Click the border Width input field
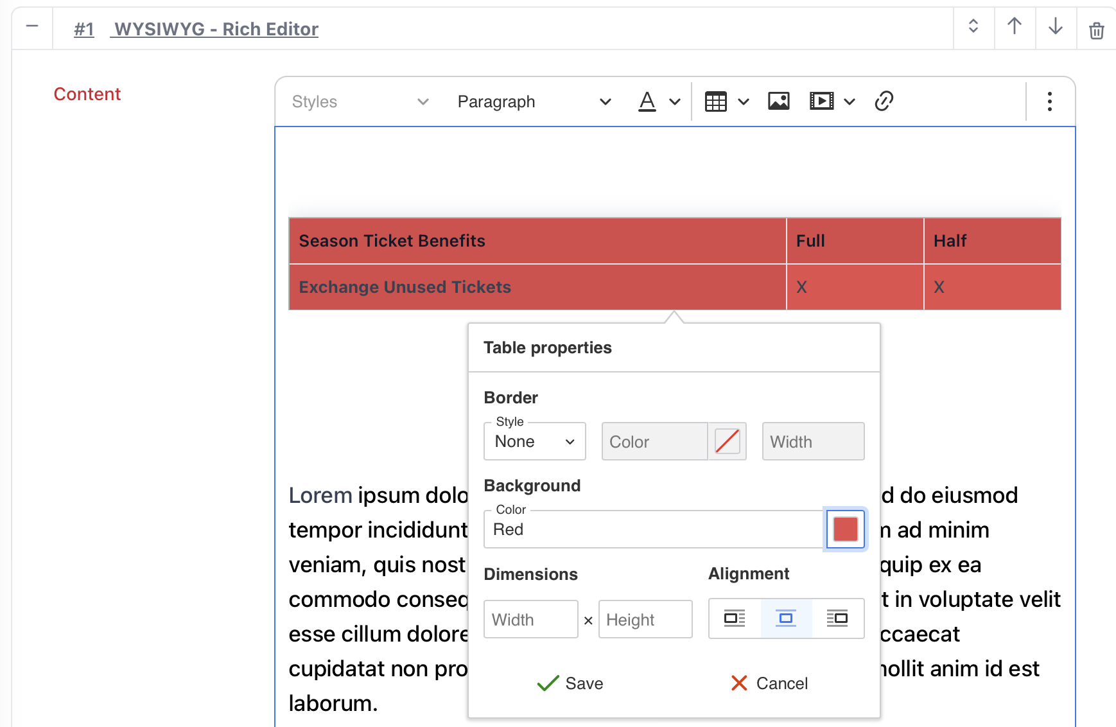Image resolution: width=1116 pixels, height=727 pixels. (x=813, y=441)
